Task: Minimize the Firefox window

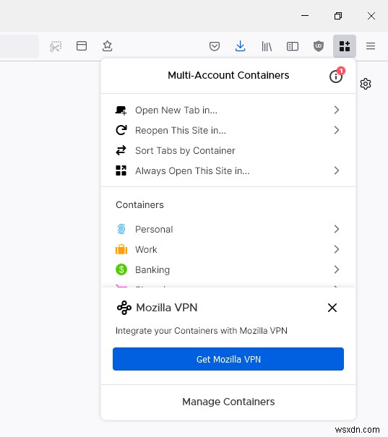Action: pyautogui.click(x=305, y=16)
